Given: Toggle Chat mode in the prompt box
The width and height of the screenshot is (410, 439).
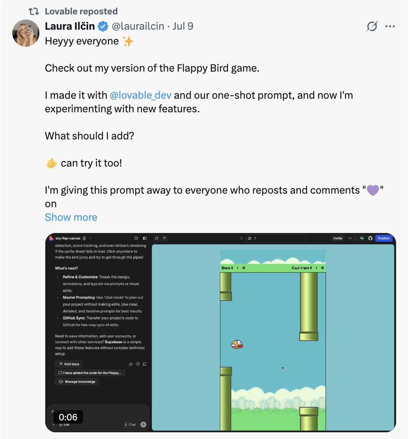Looking at the screenshot, I should [x=130, y=425].
